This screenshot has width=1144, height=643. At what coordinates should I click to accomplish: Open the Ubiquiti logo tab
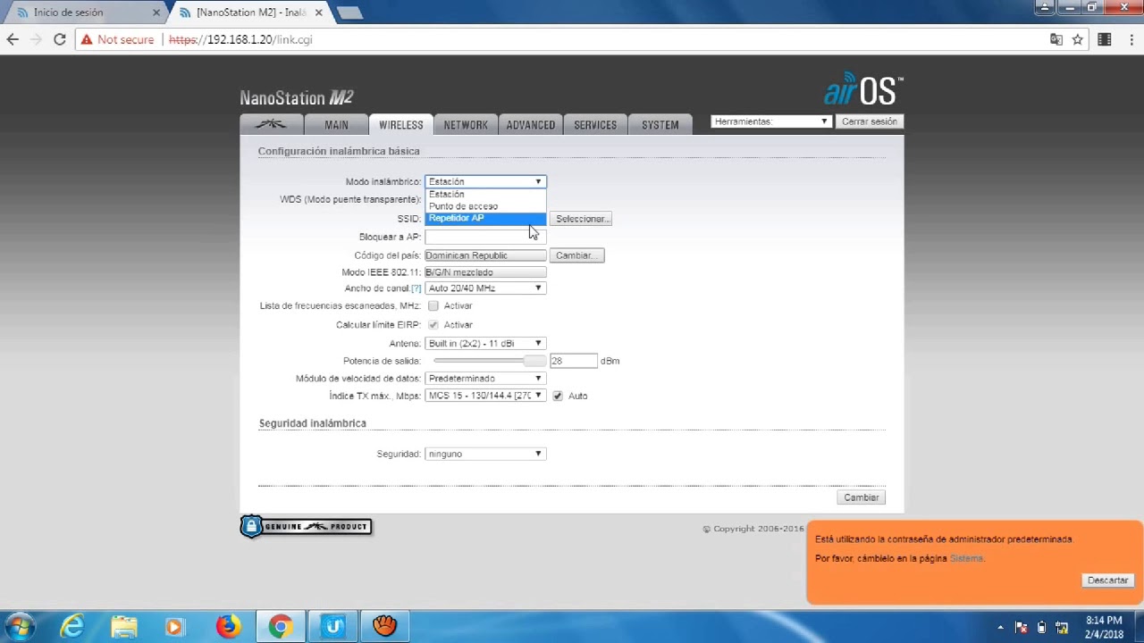click(271, 125)
